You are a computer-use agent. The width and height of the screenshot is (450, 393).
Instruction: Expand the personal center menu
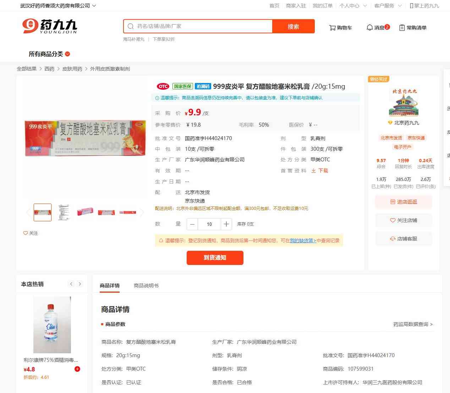pos(353,6)
